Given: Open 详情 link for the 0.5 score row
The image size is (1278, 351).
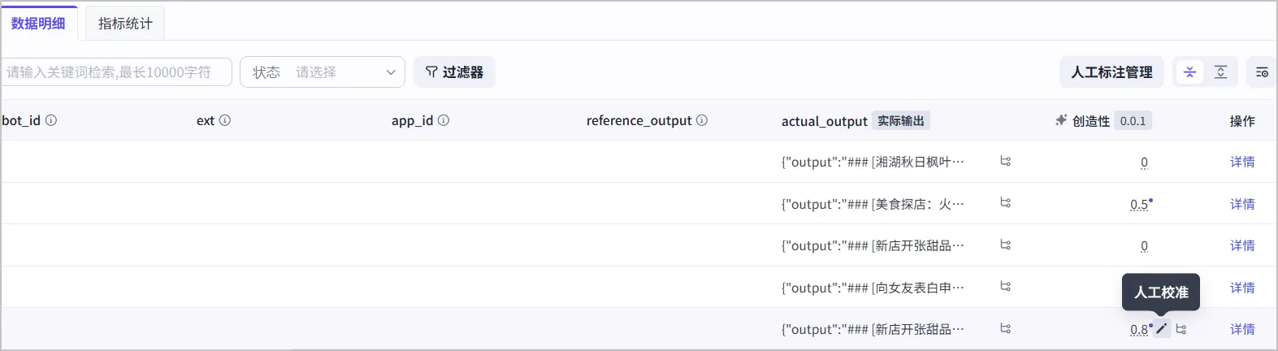Looking at the screenshot, I should 1242,204.
